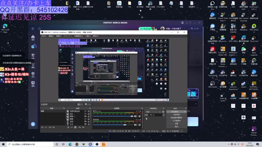262x147 pixels.
Task: Open 视图(V) menu in OBS
Action: pyautogui.click(x=59, y=36)
